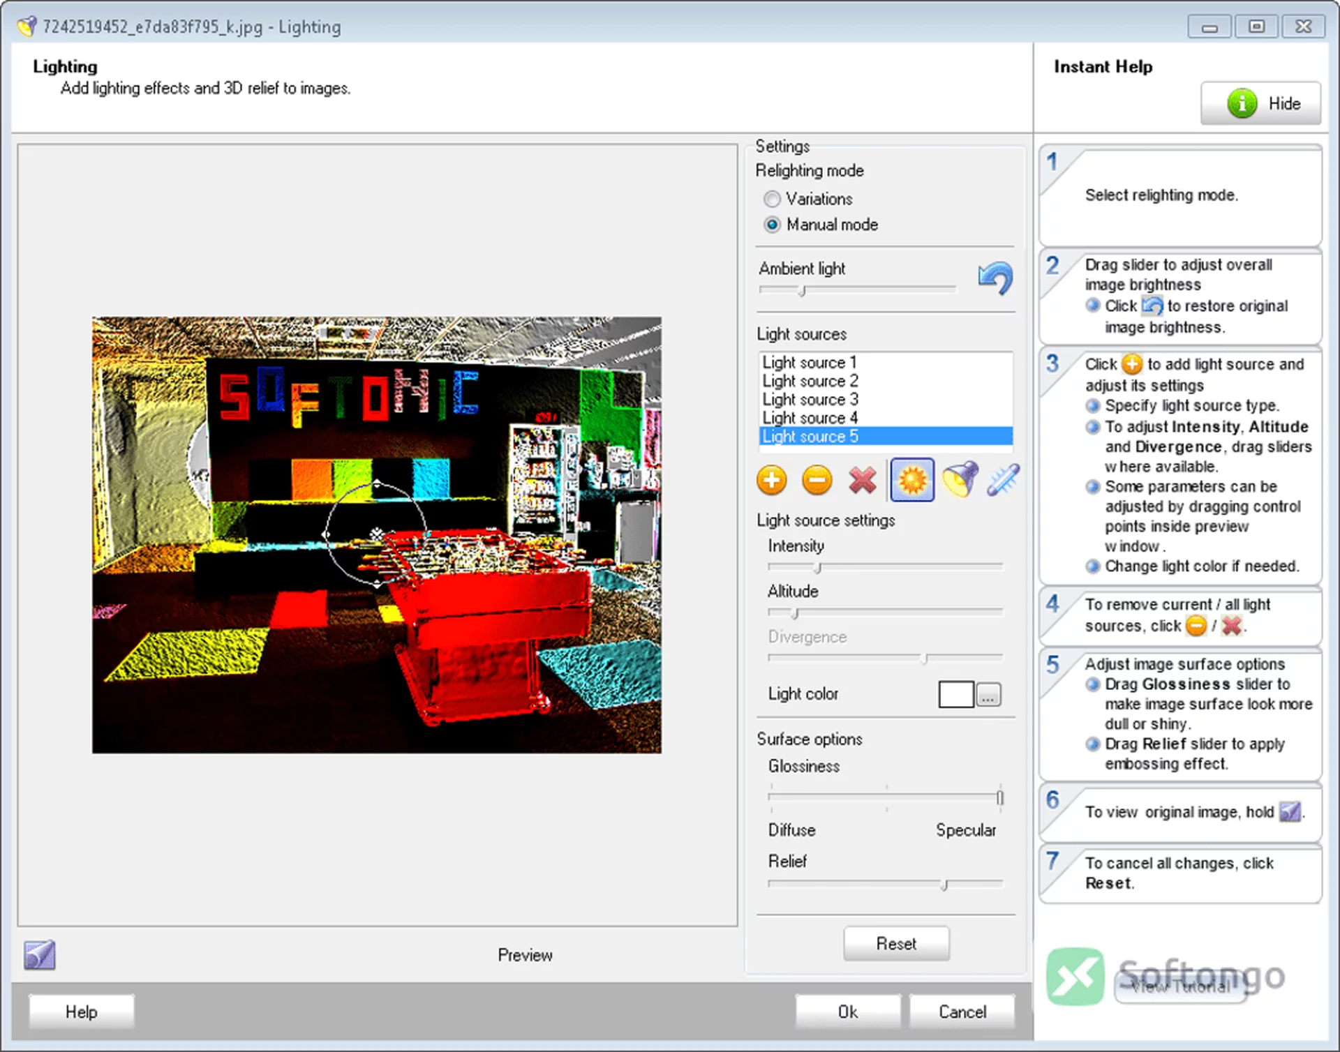Click help step 7 about Reset
This screenshot has height=1052, width=1340.
coord(1180,873)
